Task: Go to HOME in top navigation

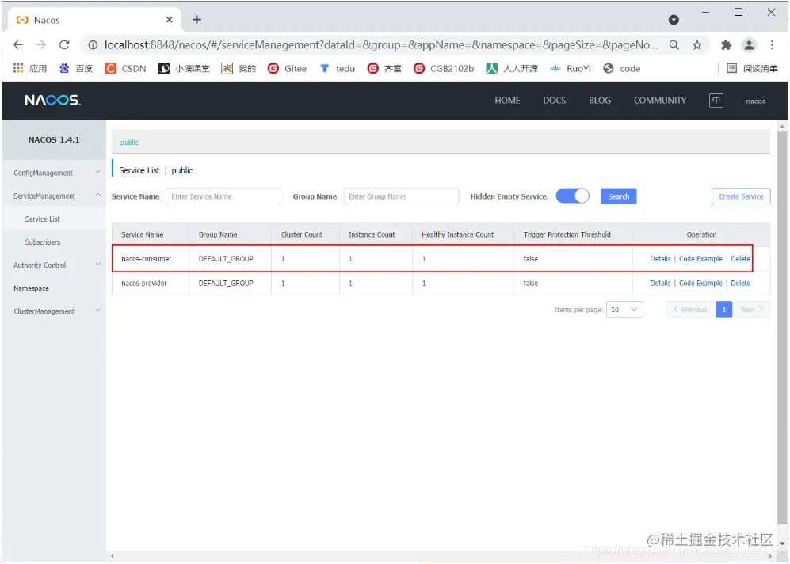Action: [x=507, y=101]
